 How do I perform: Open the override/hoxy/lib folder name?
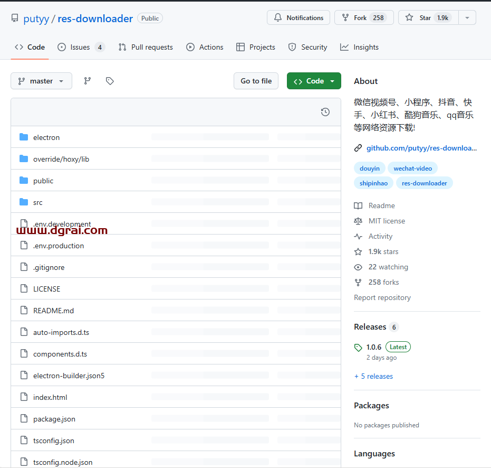pyautogui.click(x=61, y=159)
